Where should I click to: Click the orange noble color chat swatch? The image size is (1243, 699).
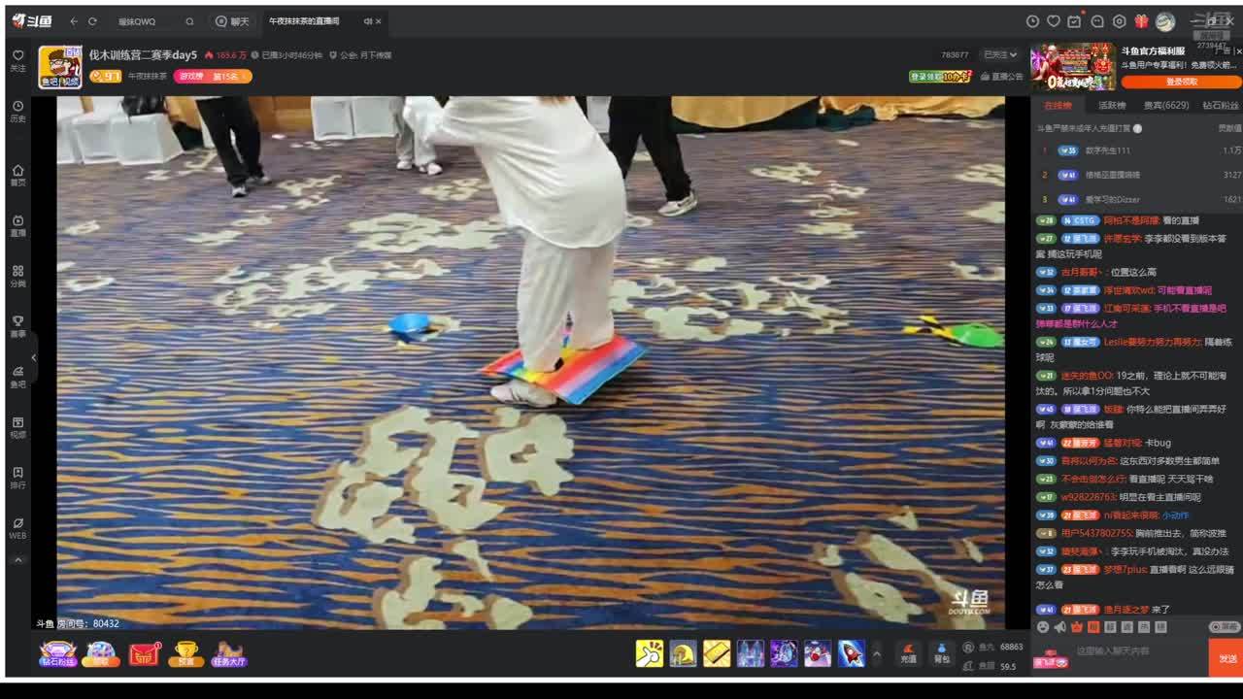click(x=1093, y=627)
